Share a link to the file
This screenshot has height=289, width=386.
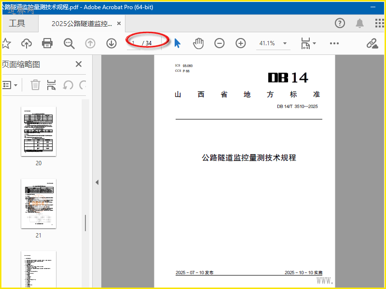pyautogui.click(x=372, y=43)
